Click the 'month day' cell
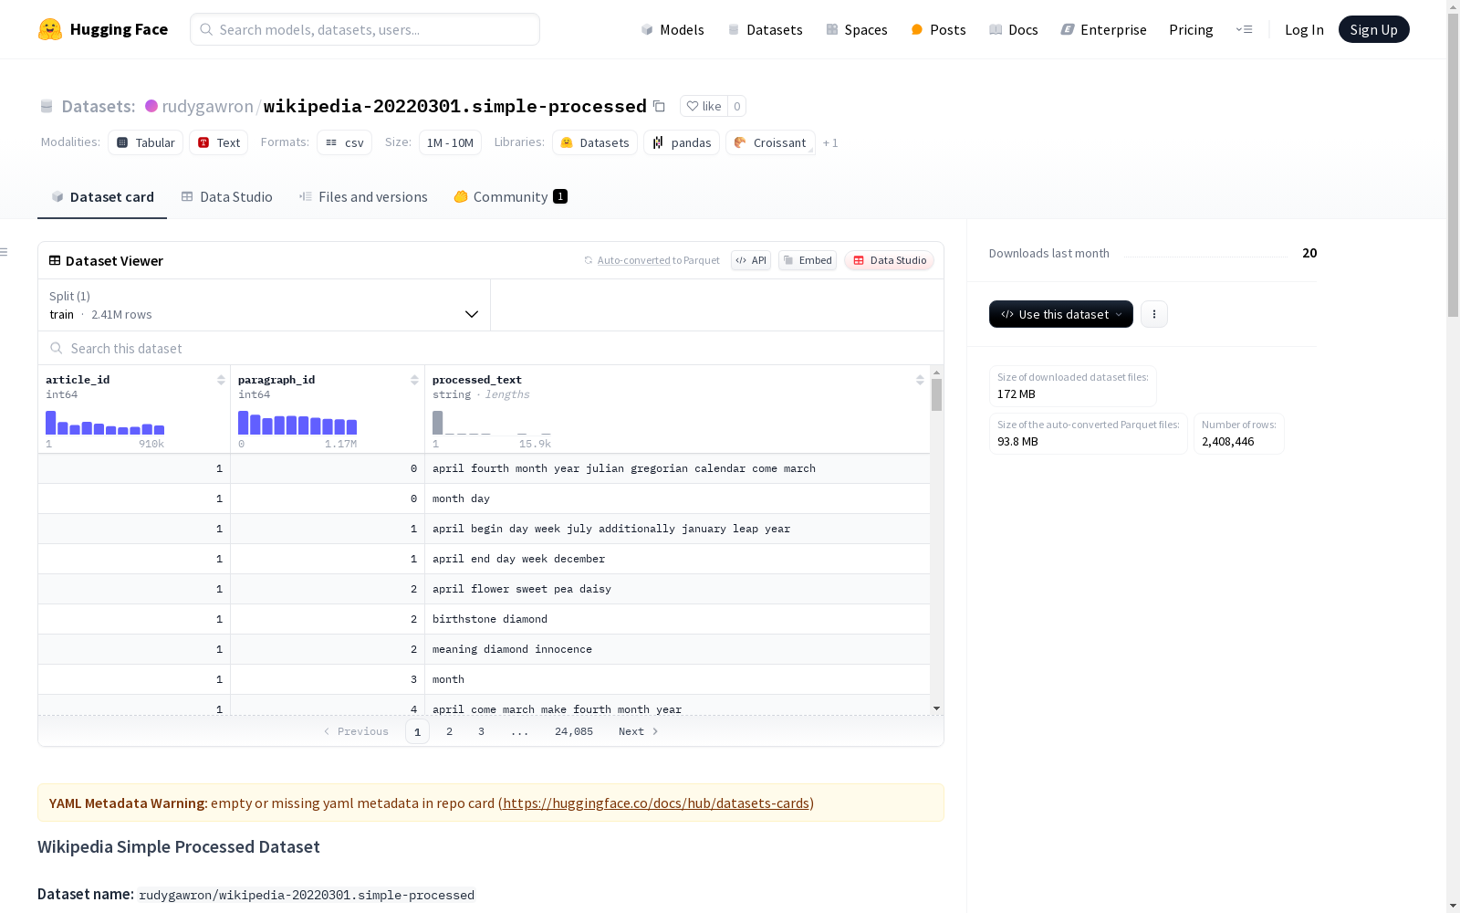1460x913 pixels. 677,498
